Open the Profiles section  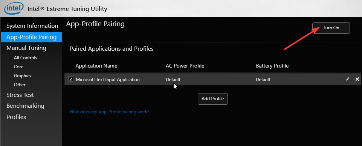16,117
